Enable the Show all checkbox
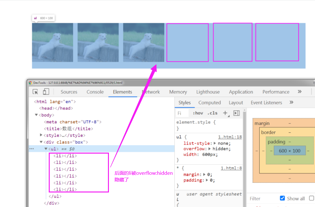Screen dimensions: 315x207 coord(282,198)
